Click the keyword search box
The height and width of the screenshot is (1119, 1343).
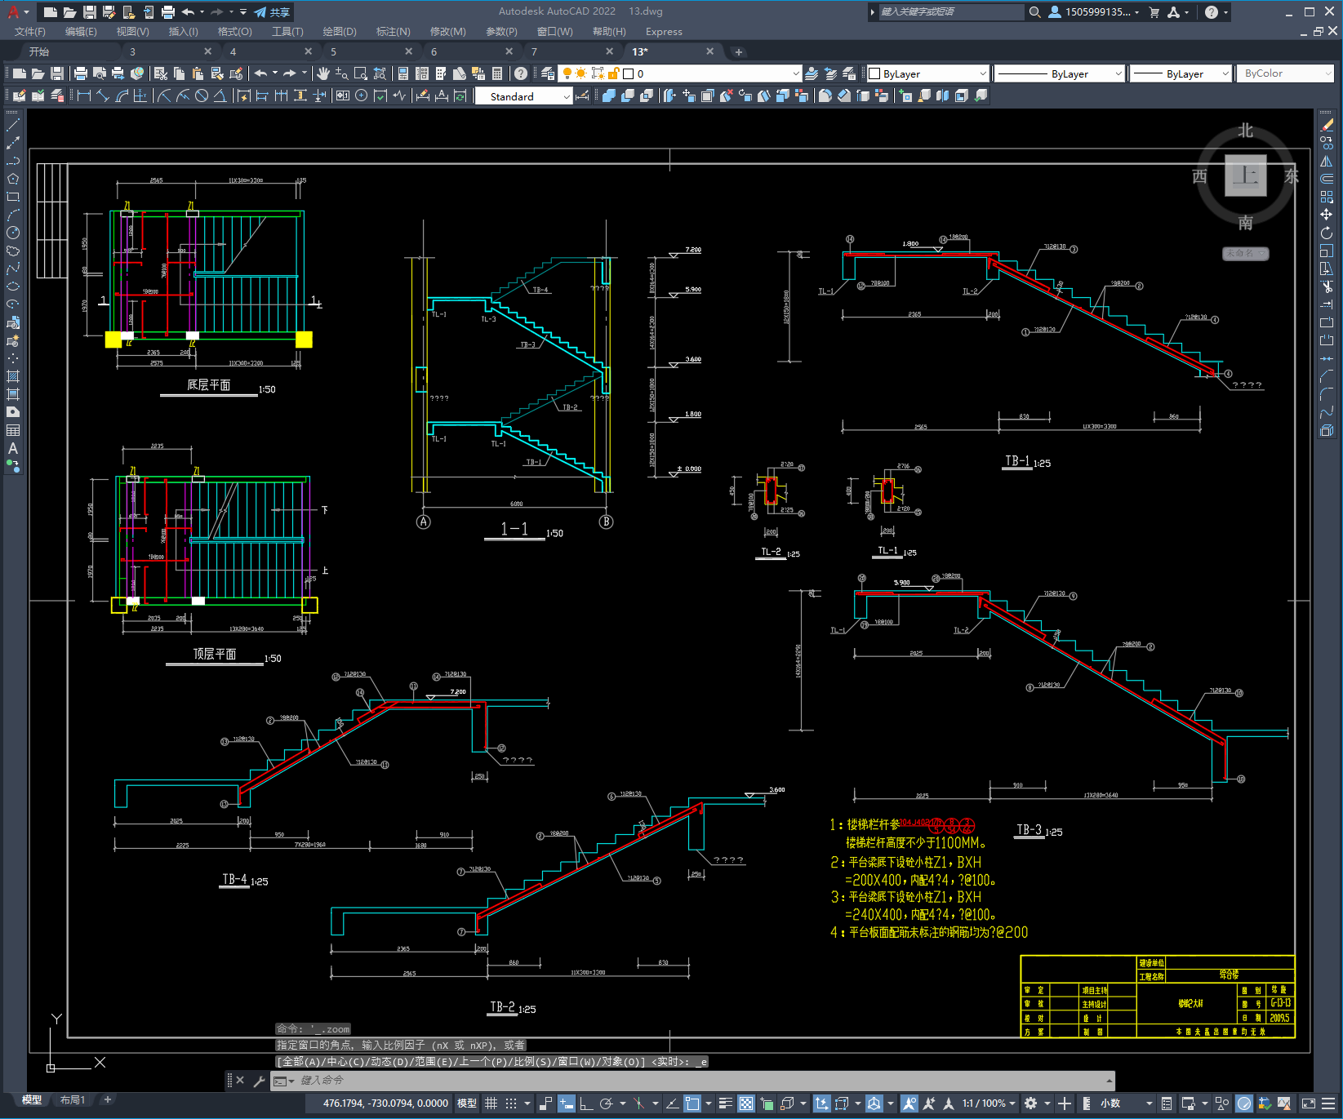[x=950, y=12]
